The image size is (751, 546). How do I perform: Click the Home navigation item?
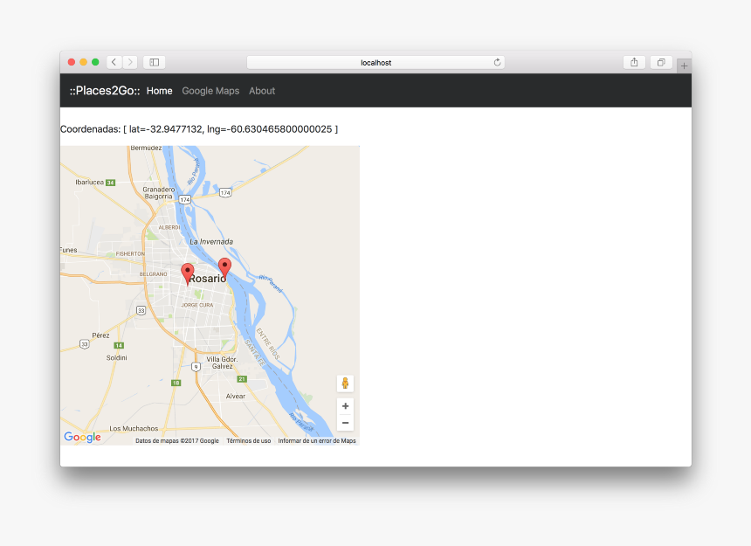point(159,91)
